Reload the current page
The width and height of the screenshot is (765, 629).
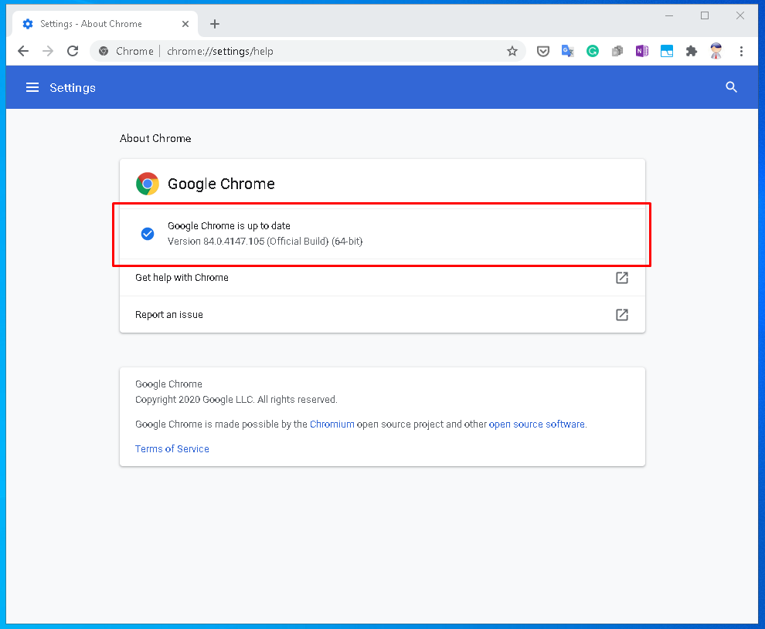tap(73, 51)
